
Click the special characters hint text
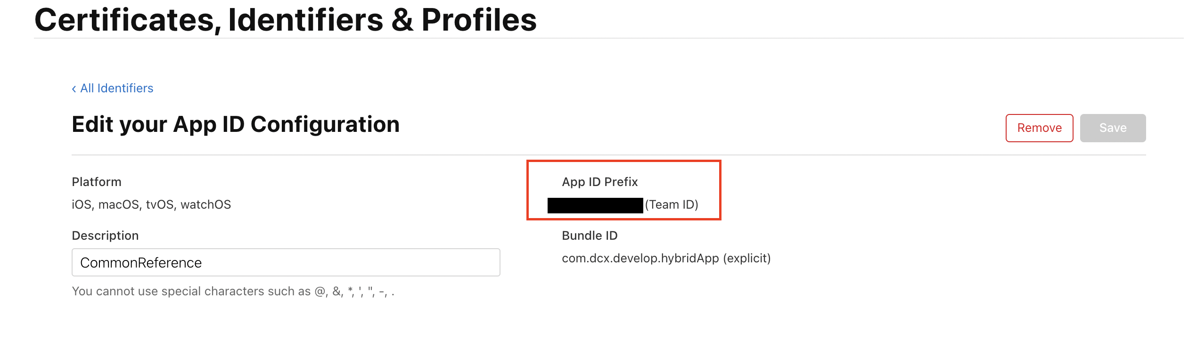pyautogui.click(x=233, y=292)
